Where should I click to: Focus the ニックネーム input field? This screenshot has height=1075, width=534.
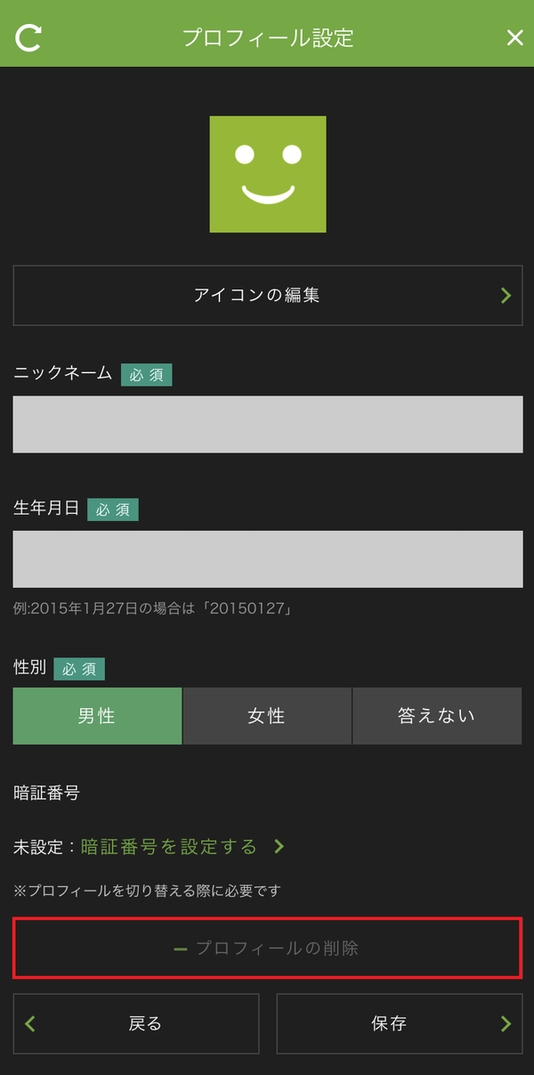coord(268,425)
